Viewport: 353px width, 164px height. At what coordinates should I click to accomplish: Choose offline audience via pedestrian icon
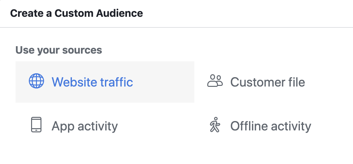coord(215,125)
